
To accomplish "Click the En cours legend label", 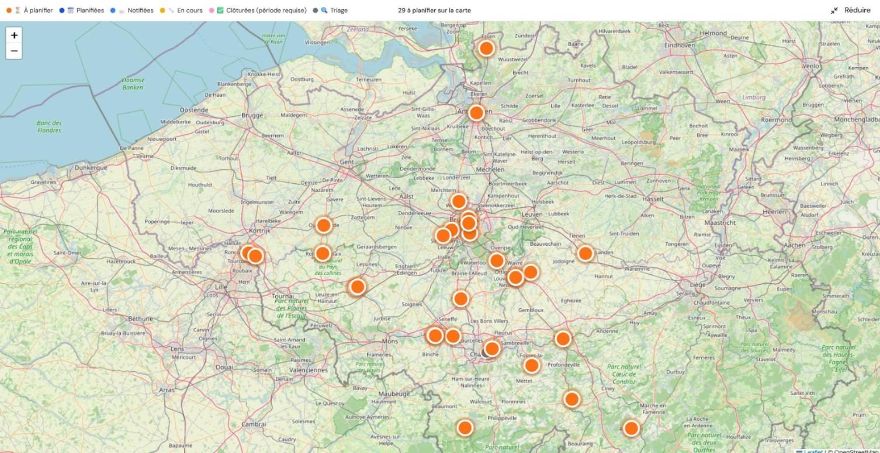I will point(190,11).
